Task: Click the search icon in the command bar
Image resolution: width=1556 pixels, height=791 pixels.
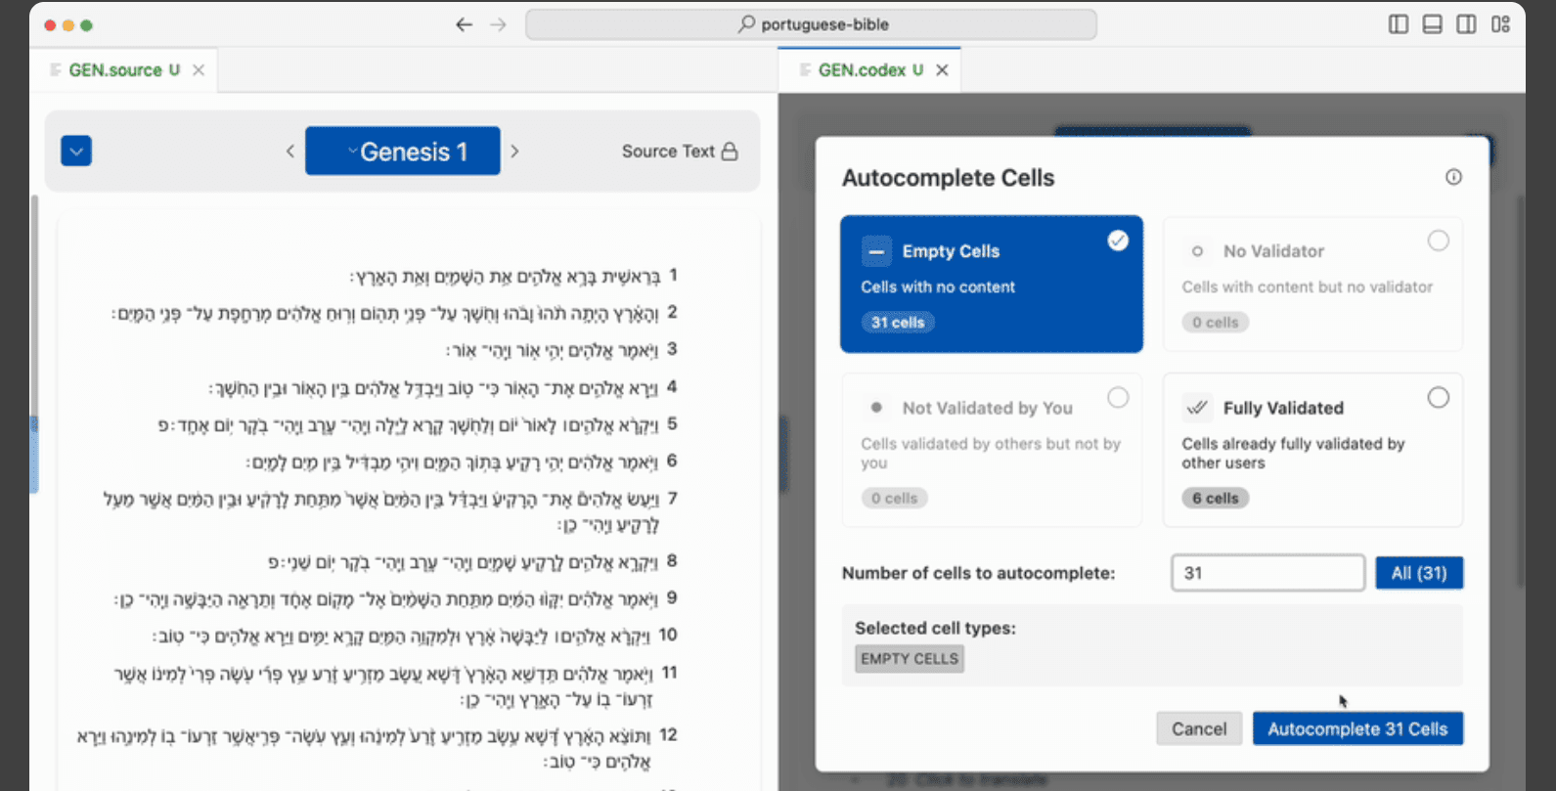Action: point(747,23)
